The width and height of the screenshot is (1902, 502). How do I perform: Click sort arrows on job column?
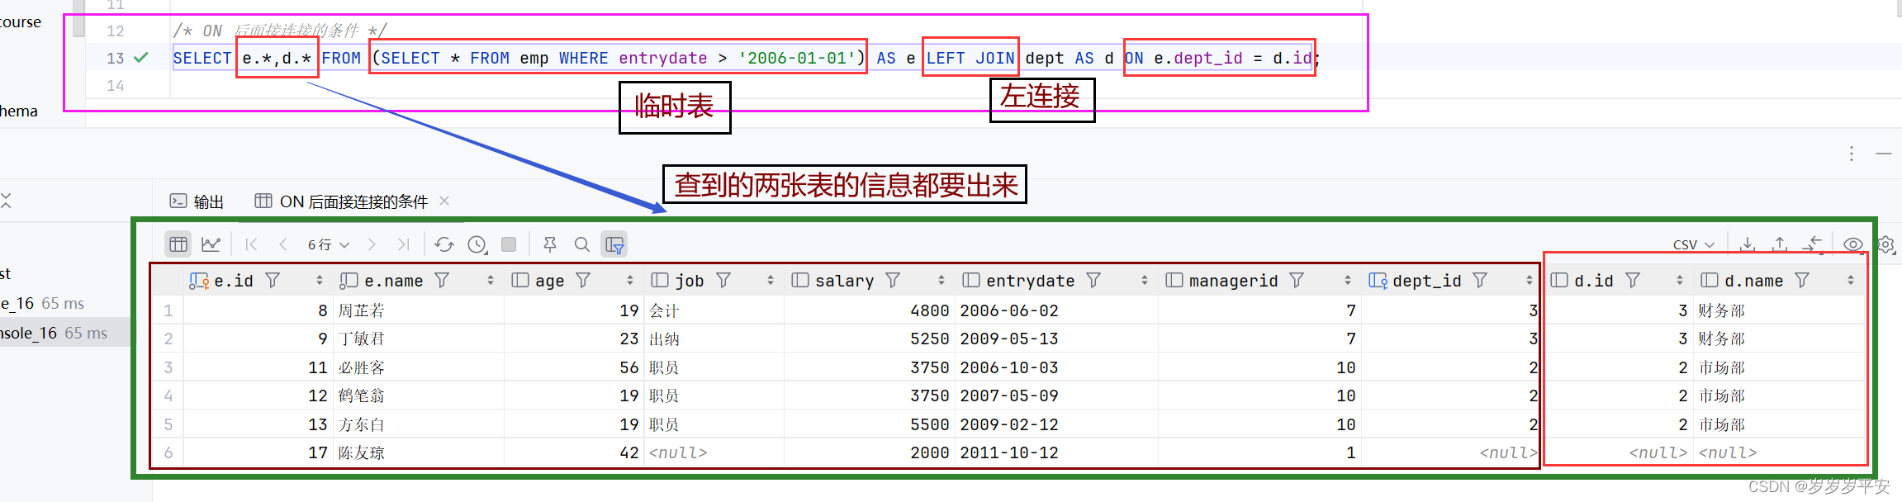tap(771, 281)
